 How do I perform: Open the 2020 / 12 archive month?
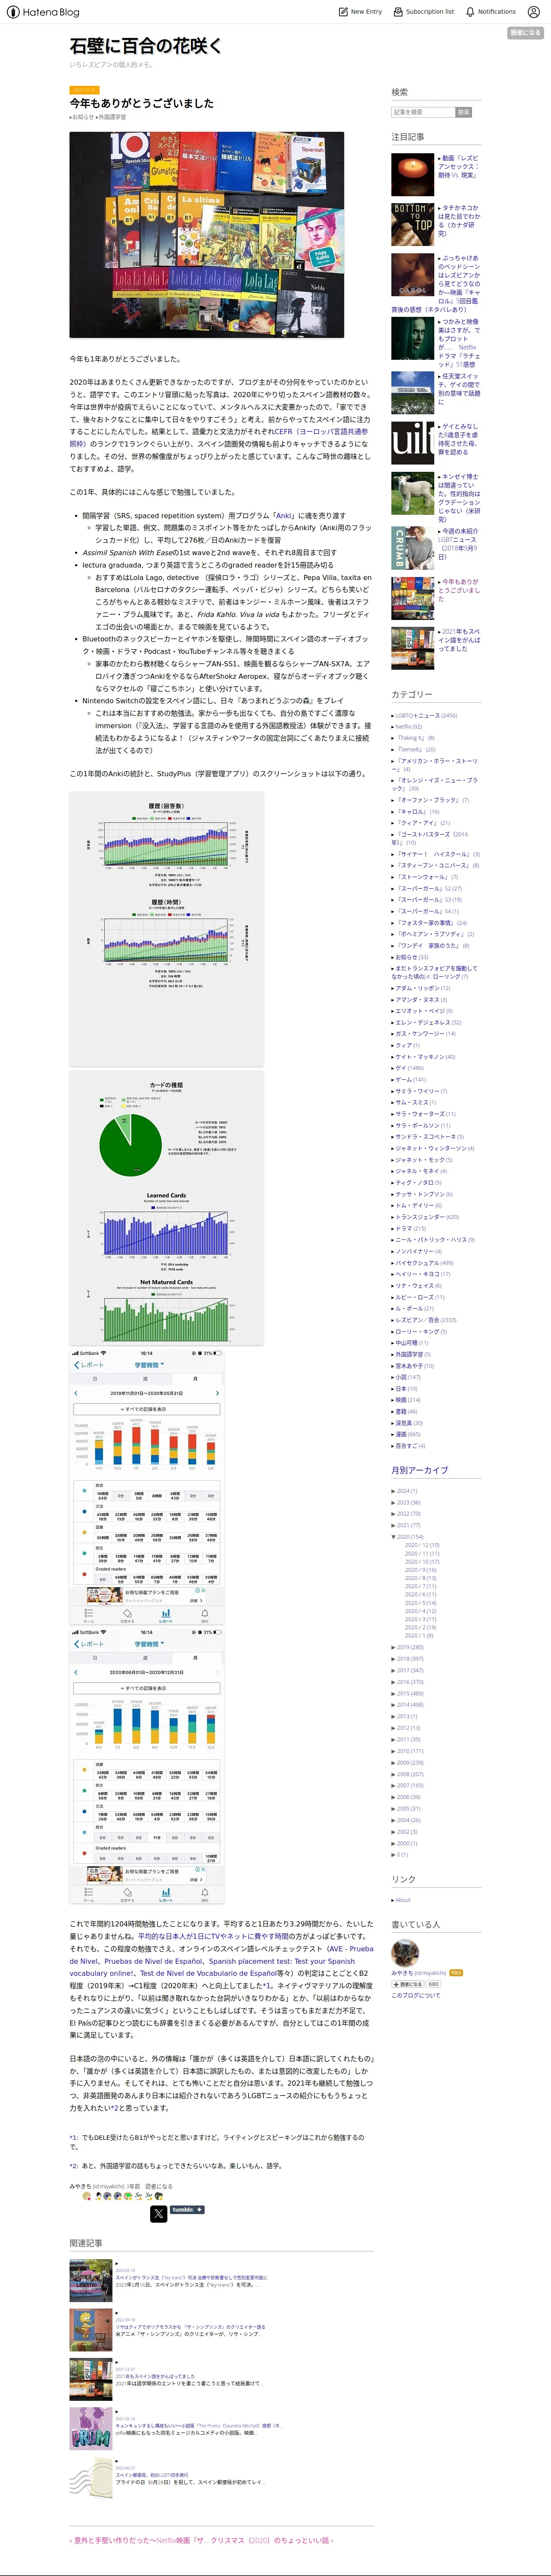pyautogui.click(x=421, y=1545)
